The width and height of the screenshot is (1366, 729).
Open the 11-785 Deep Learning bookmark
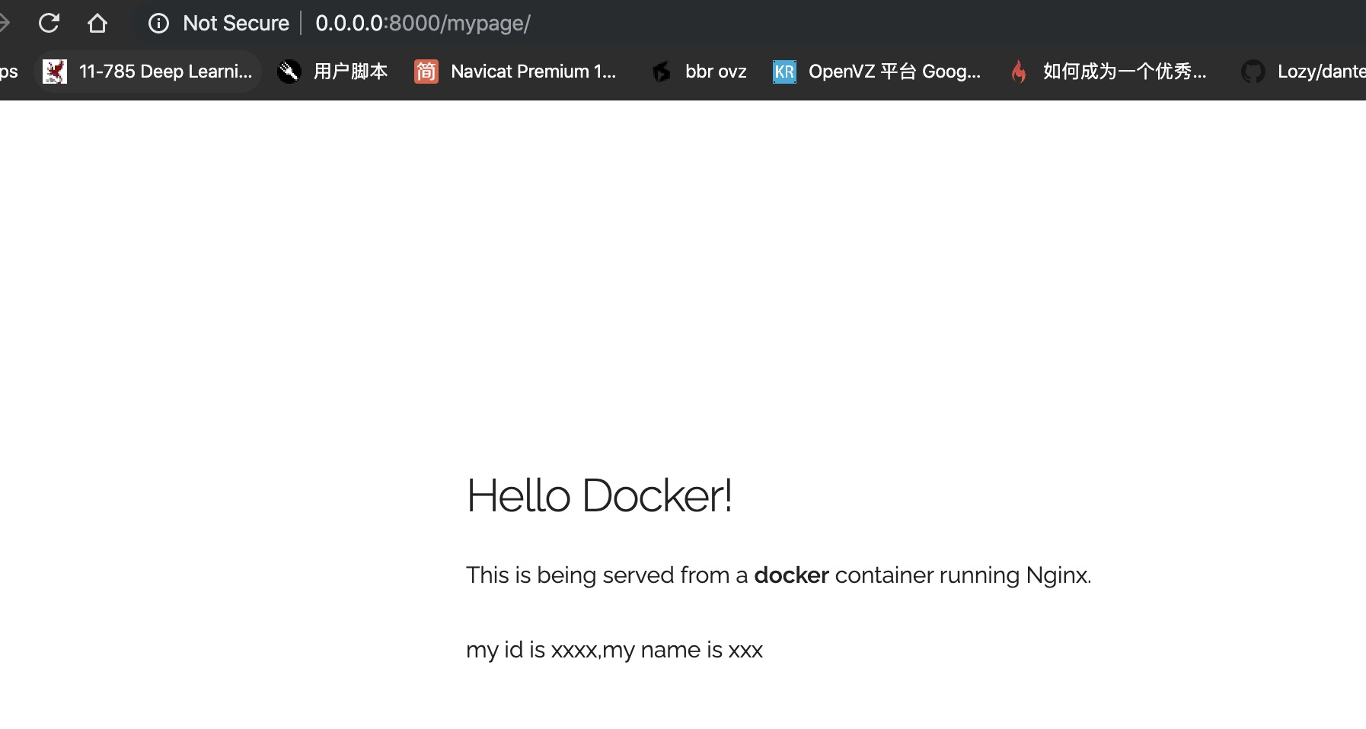(164, 72)
